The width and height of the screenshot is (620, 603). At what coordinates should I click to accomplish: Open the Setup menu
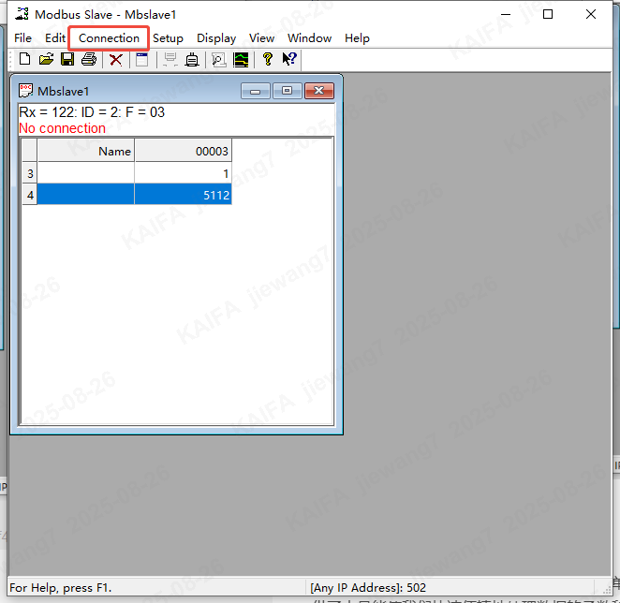(x=168, y=38)
